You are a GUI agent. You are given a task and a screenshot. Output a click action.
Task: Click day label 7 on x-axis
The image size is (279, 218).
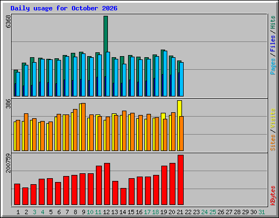coord(67,212)
